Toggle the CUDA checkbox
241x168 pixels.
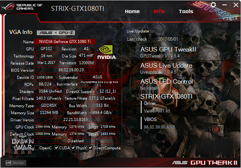tap(56, 148)
